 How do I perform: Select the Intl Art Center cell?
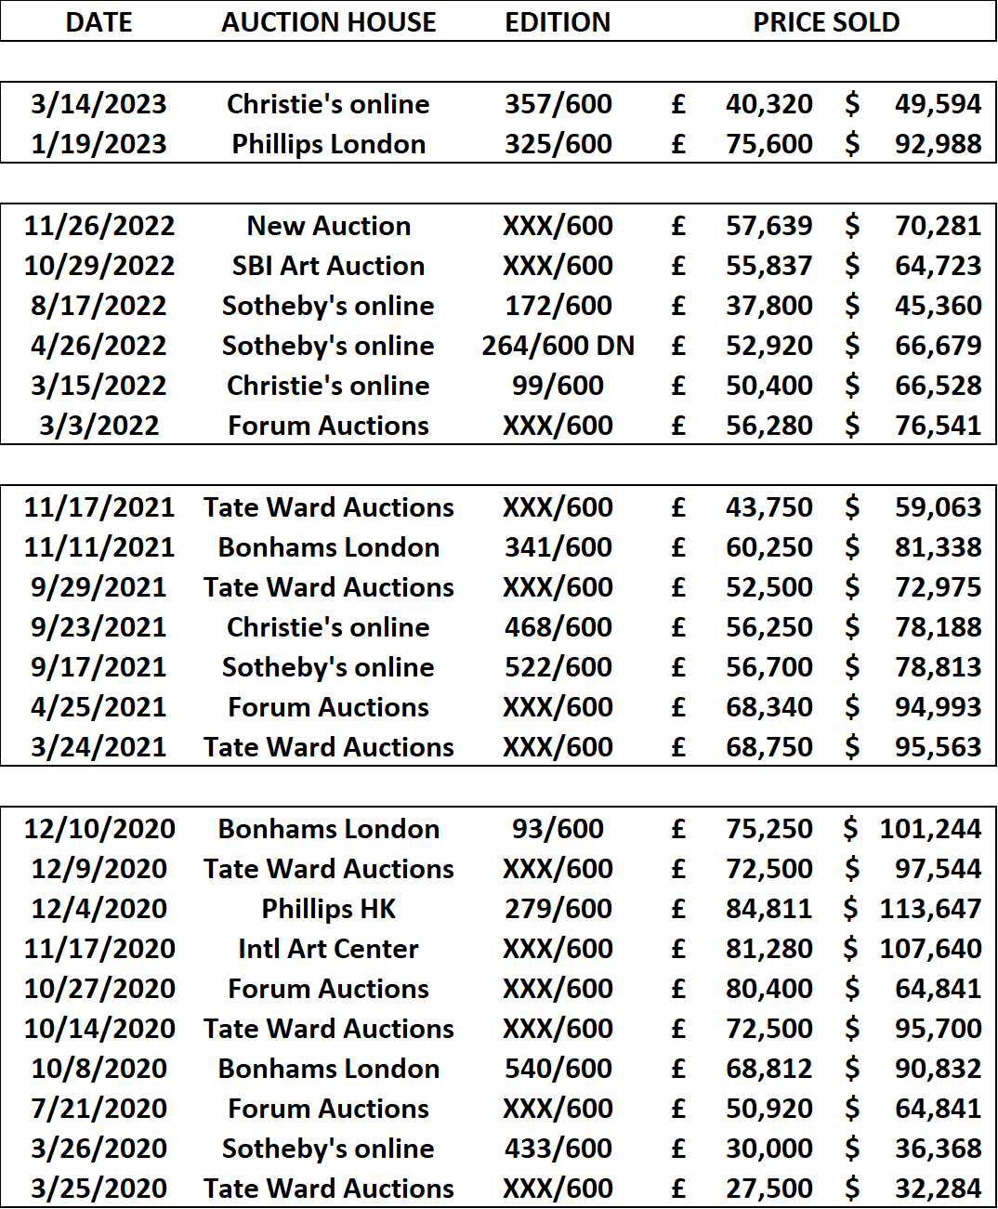click(328, 949)
